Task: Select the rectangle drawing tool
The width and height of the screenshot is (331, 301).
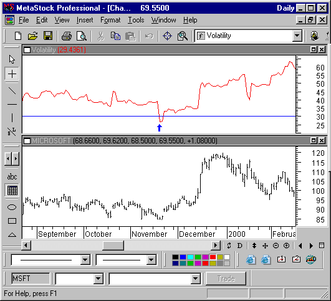Action: (12, 221)
